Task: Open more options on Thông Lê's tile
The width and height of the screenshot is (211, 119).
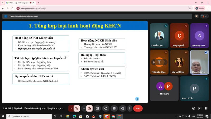Action: click(165, 62)
